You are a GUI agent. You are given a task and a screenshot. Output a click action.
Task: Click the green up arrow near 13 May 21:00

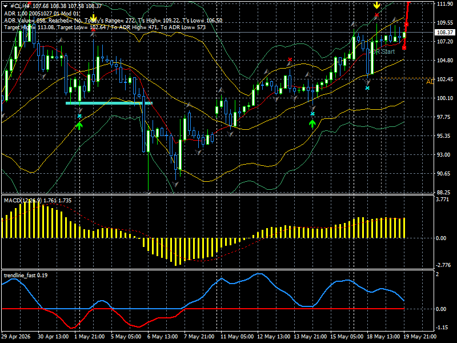[312, 123]
